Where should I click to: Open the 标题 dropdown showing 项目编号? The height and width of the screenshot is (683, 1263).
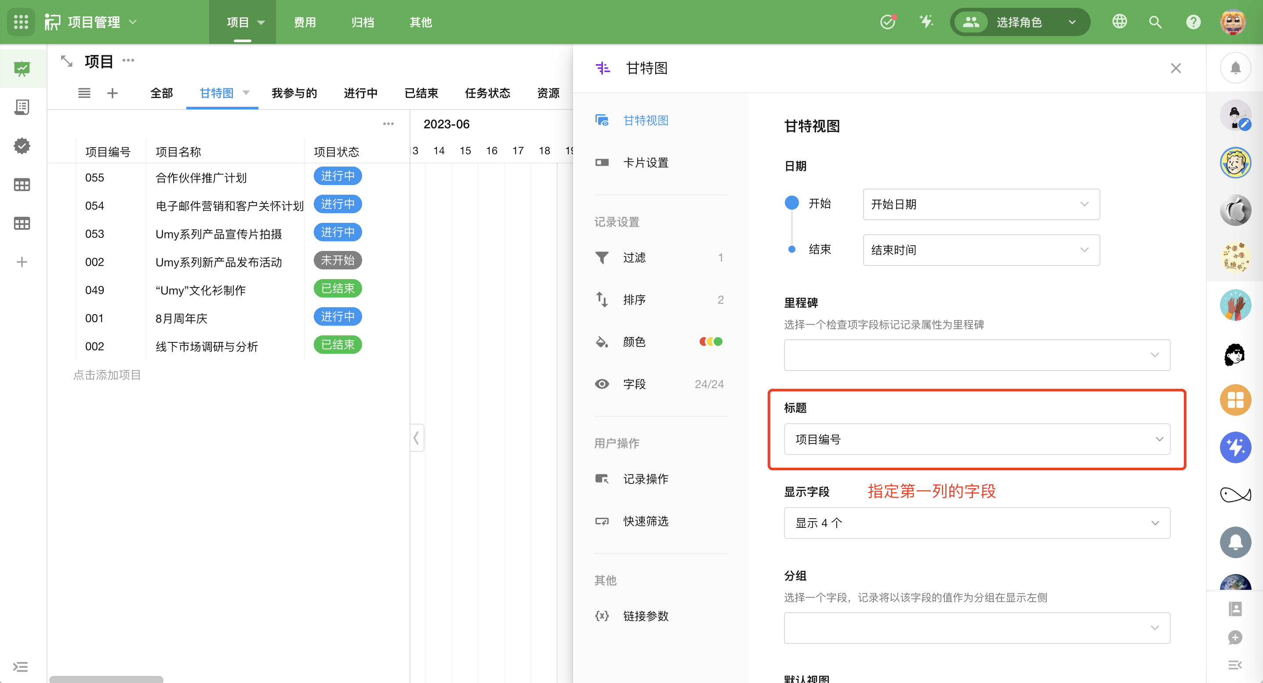(976, 439)
